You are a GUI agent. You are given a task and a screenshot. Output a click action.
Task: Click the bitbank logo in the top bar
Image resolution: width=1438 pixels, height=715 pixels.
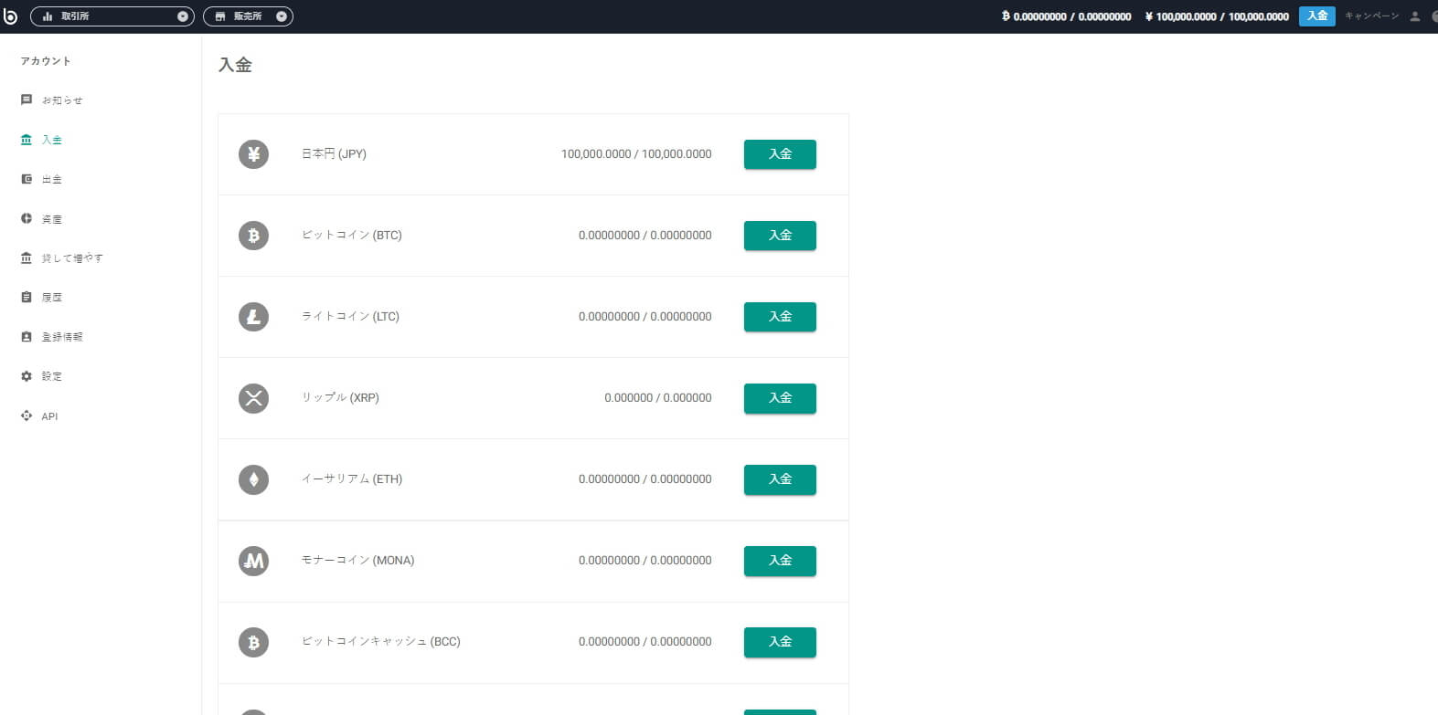coord(10,16)
